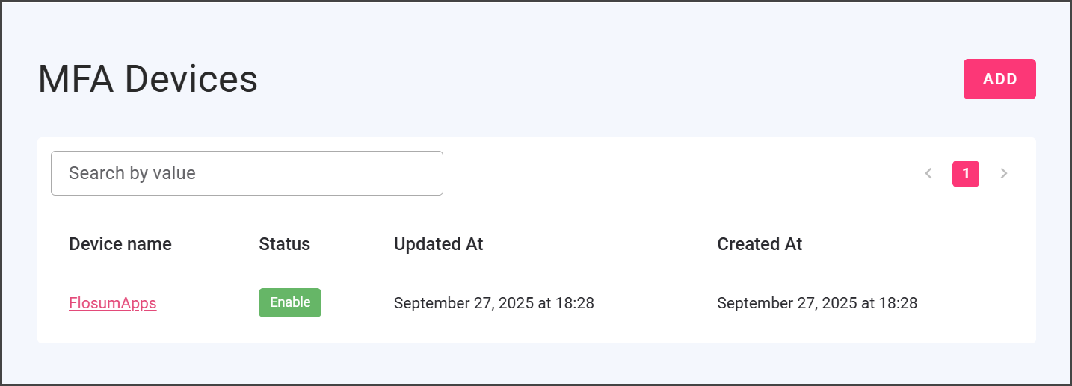Click the MFA Devices page heading
Viewport: 1072px width, 386px height.
click(x=148, y=79)
